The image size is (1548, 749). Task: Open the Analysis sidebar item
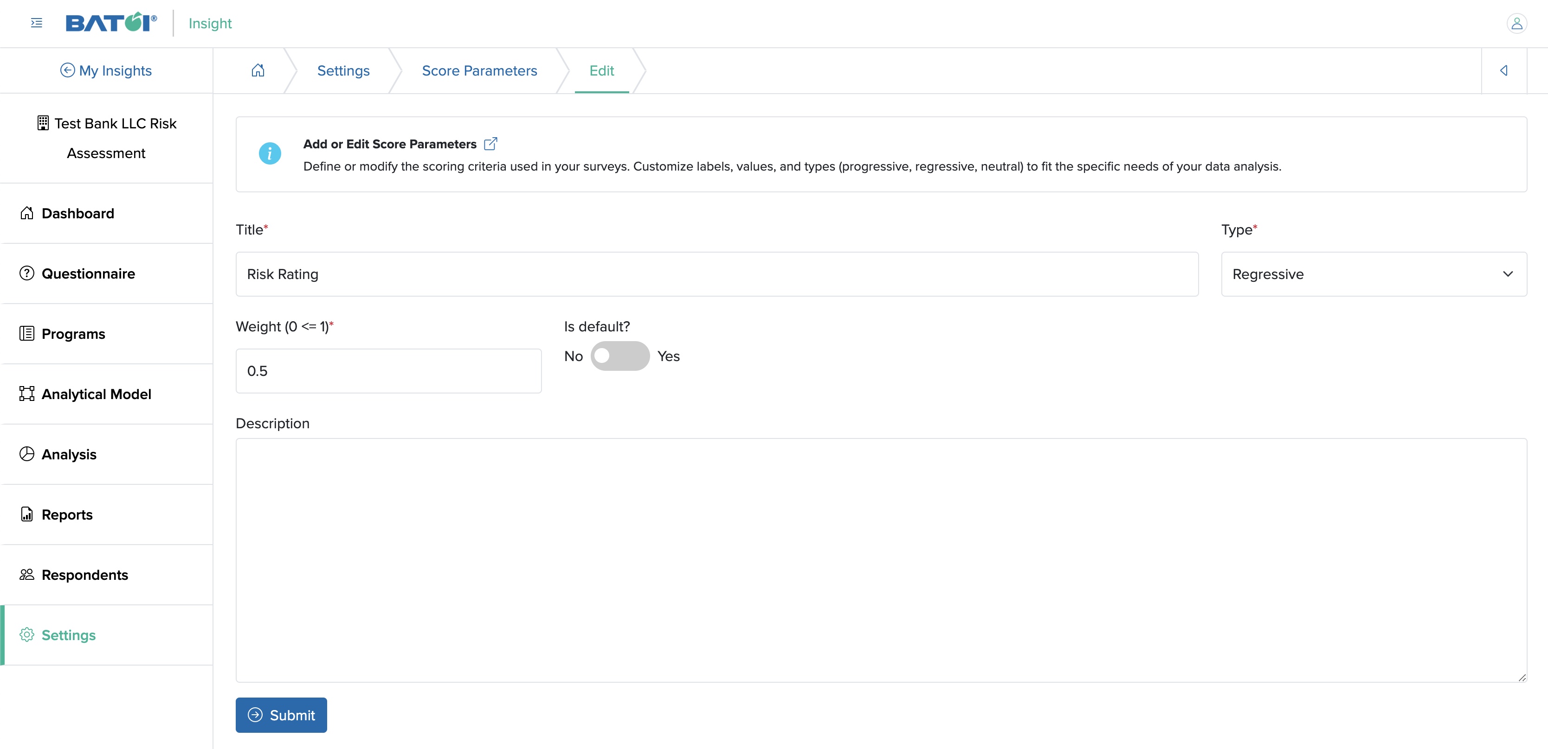107,454
